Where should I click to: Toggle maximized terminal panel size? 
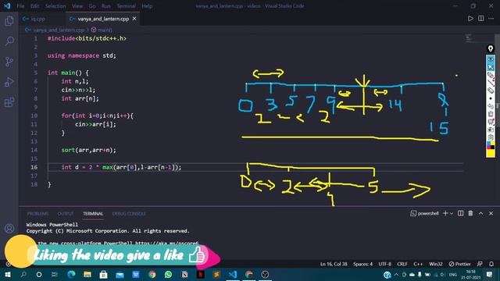coord(480,213)
